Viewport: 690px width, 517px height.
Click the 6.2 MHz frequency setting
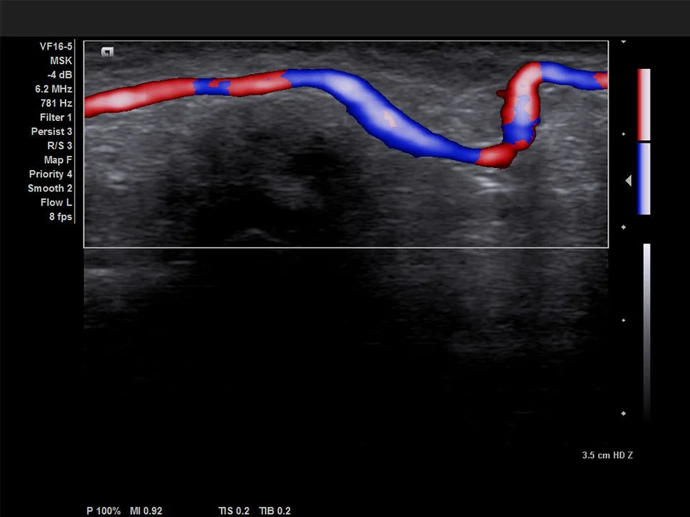coord(53,89)
